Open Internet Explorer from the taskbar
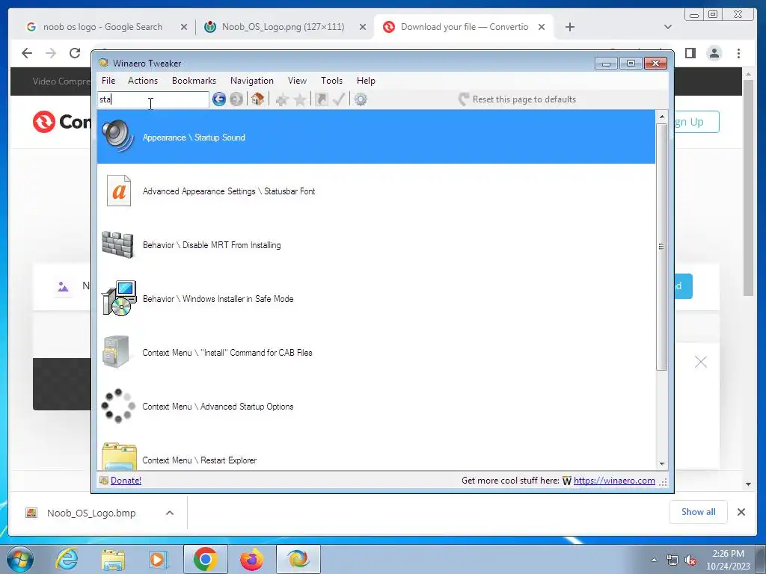The height and width of the screenshot is (574, 766). point(67,559)
